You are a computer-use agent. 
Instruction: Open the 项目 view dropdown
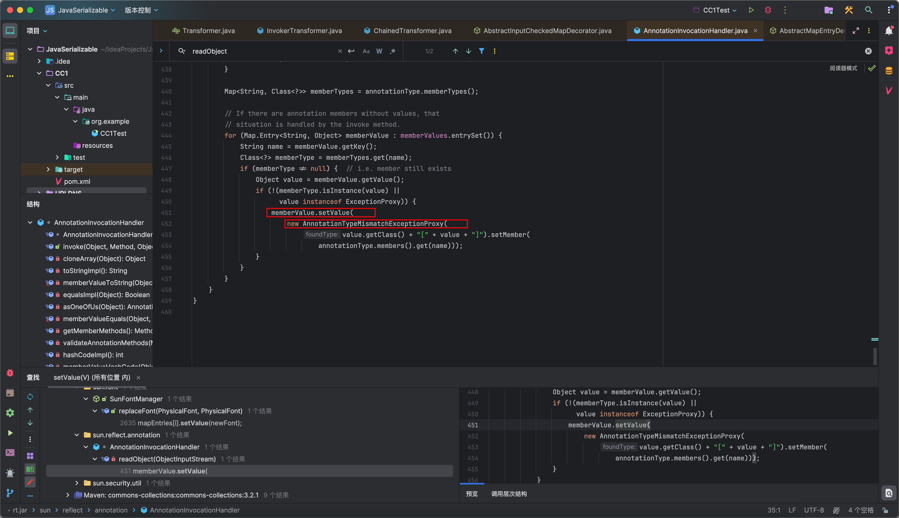(37, 31)
